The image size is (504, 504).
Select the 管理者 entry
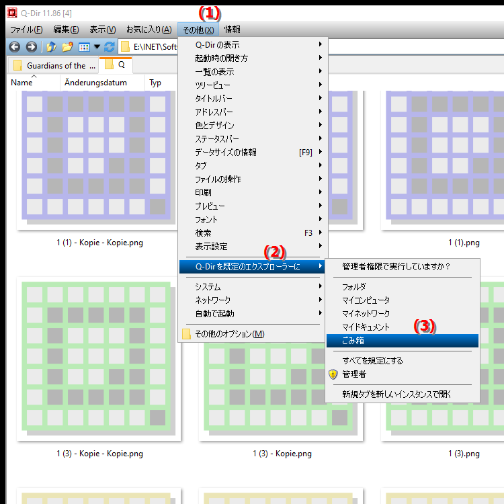(x=403, y=374)
